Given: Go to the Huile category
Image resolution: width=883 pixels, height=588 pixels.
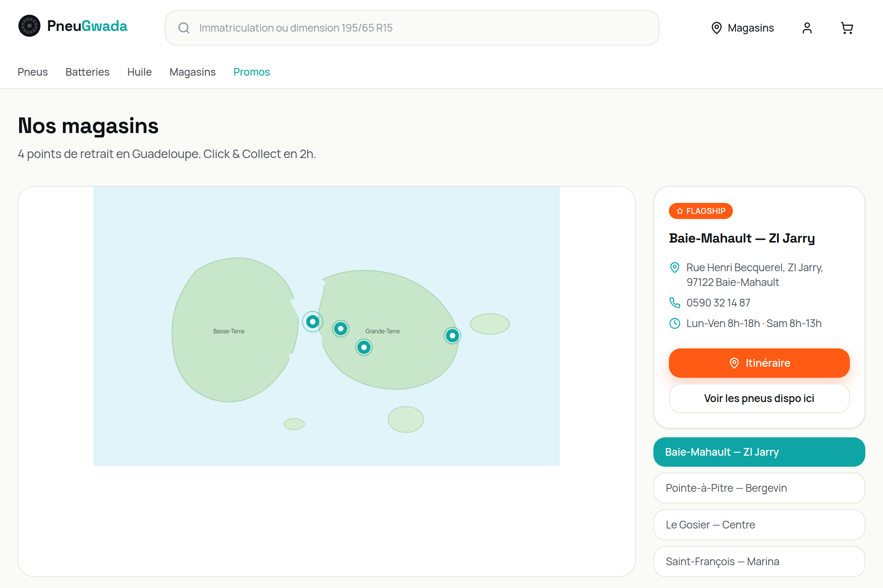Looking at the screenshot, I should tap(139, 72).
